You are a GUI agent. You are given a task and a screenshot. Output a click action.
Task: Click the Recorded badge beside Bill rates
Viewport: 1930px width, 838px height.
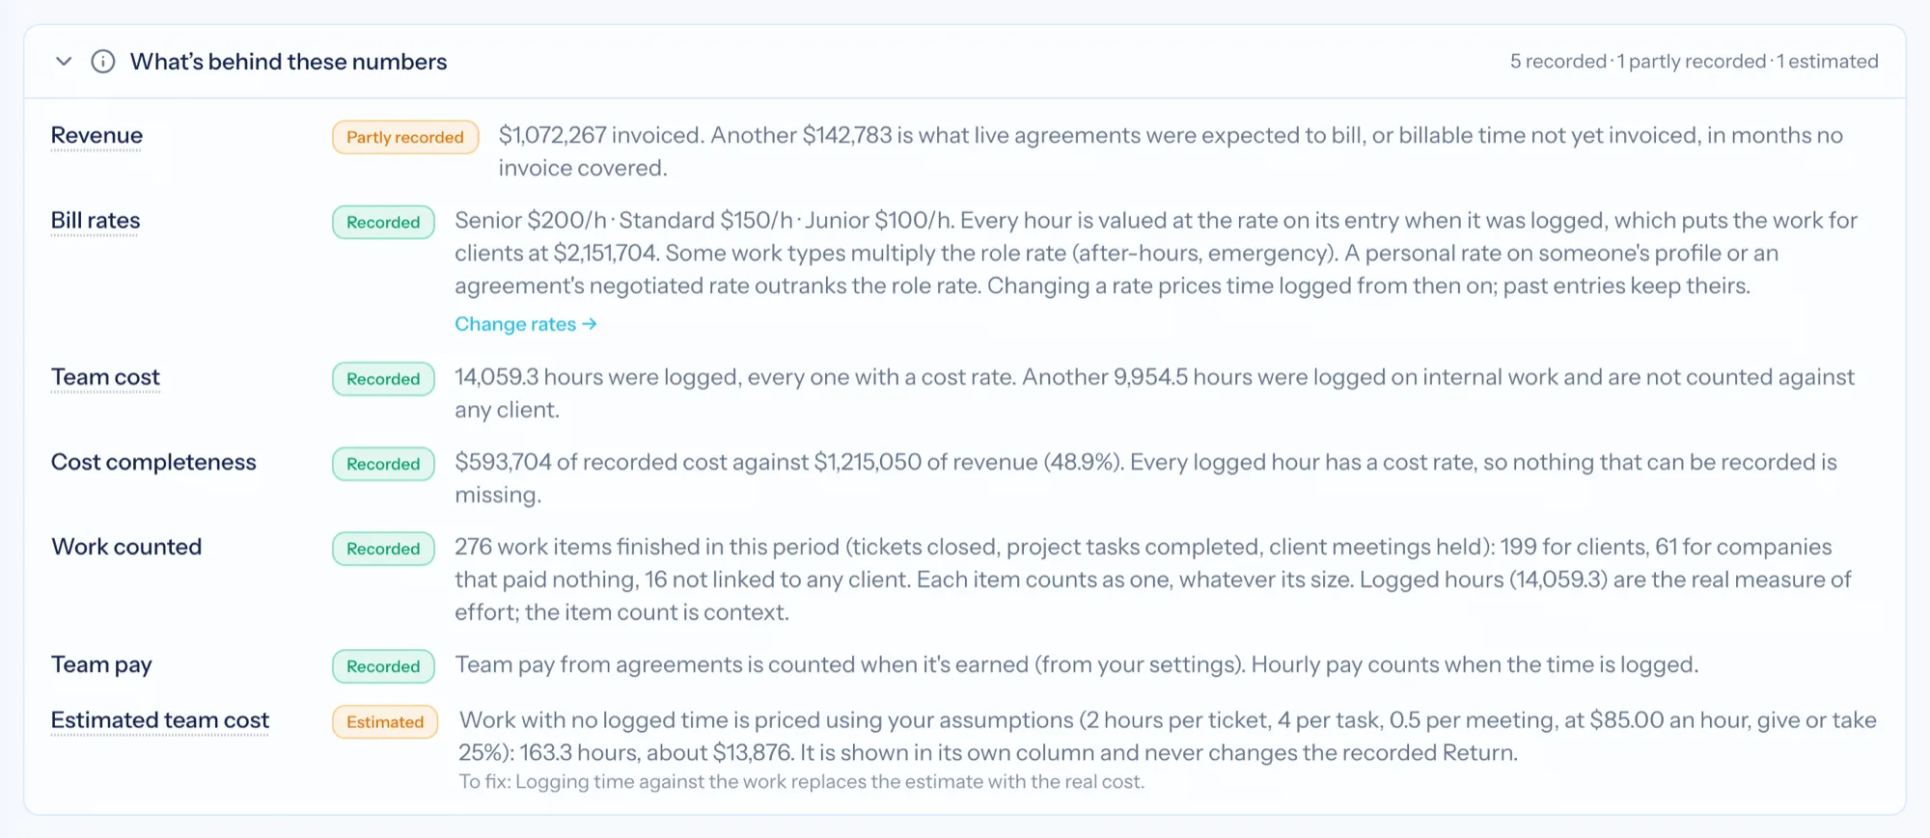pyautogui.click(x=383, y=222)
